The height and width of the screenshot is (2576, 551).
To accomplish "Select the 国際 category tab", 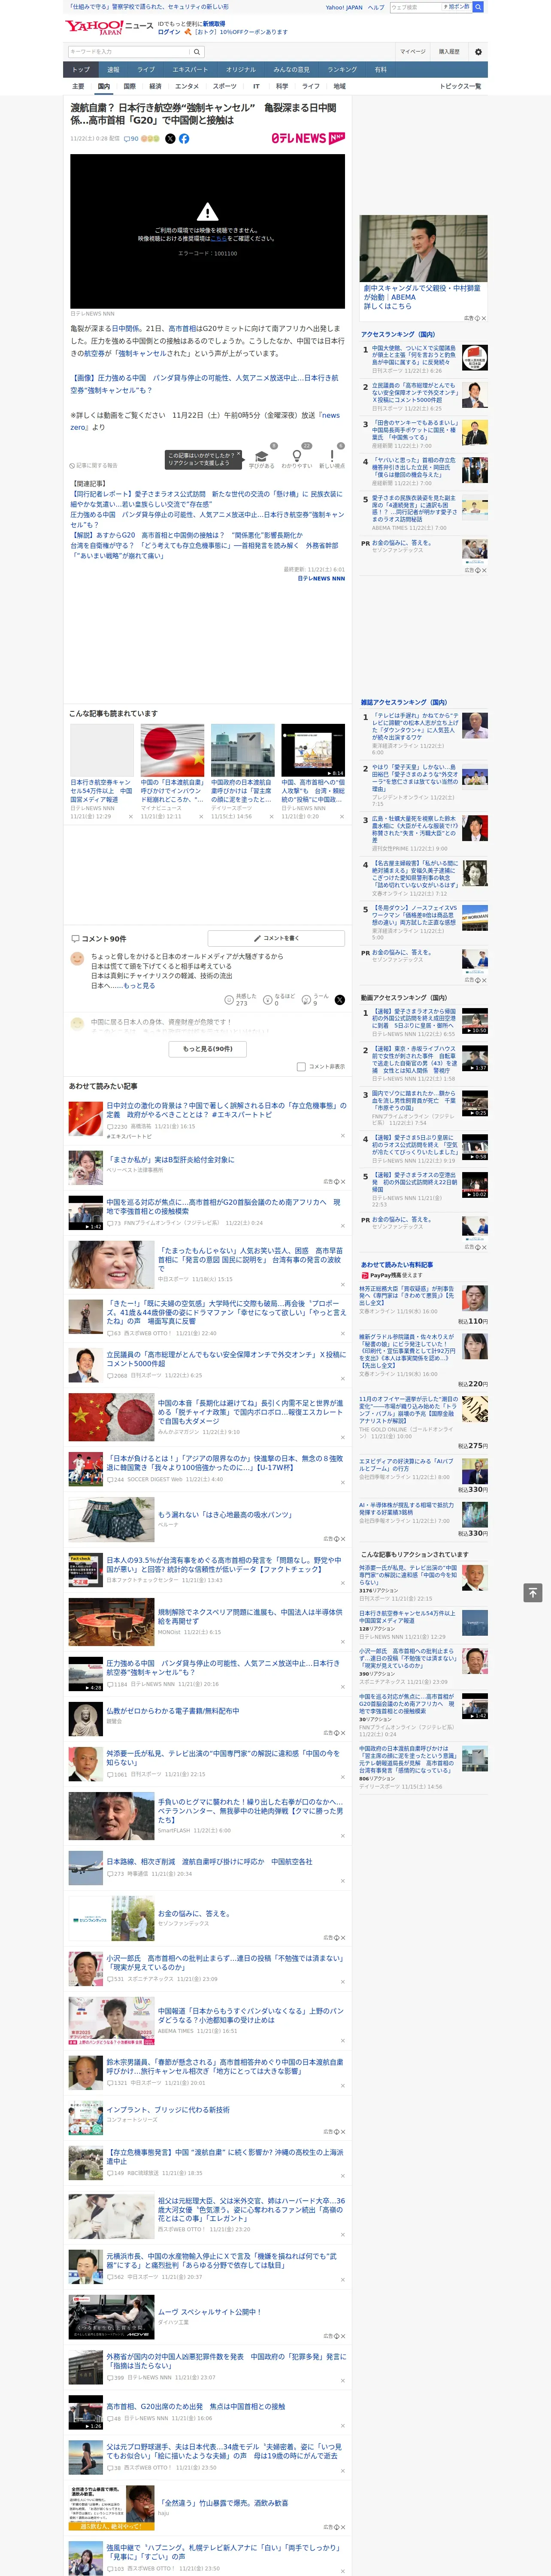I will (130, 87).
